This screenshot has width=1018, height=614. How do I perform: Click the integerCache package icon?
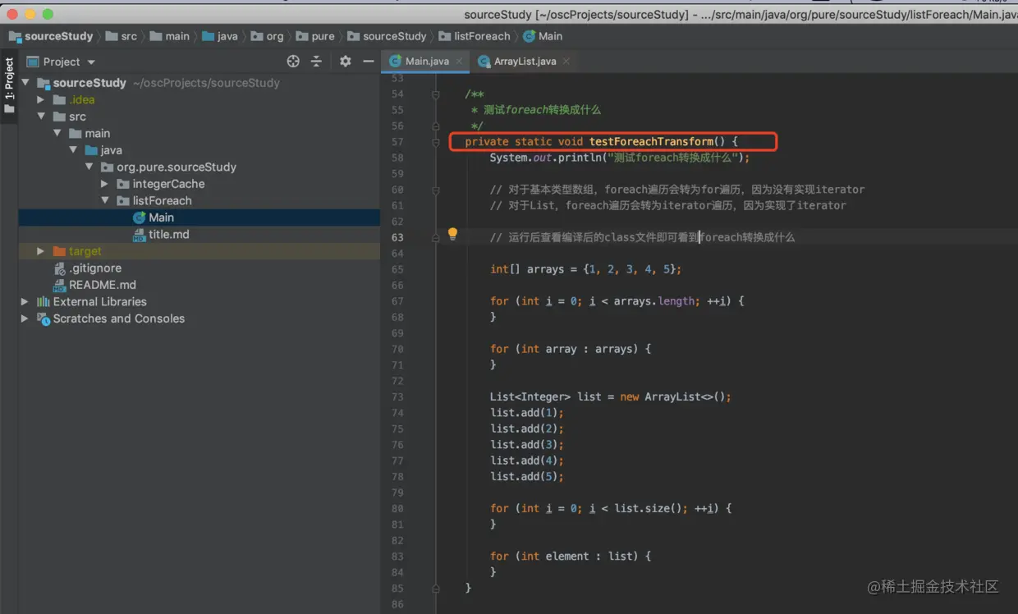tap(123, 184)
